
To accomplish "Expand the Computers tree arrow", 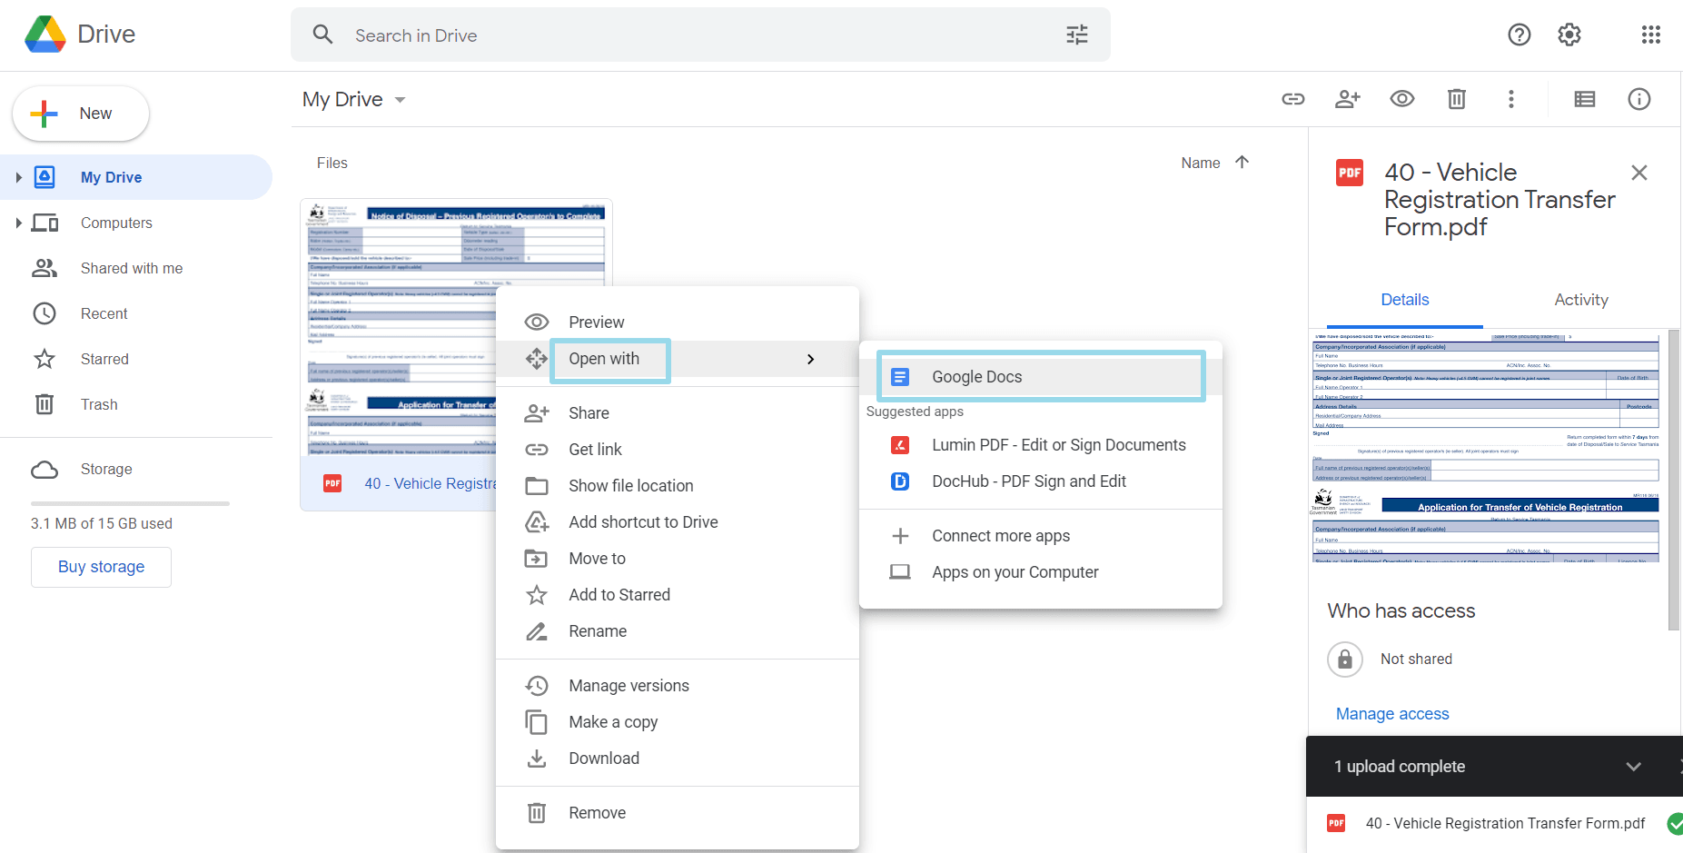I will (x=18, y=223).
